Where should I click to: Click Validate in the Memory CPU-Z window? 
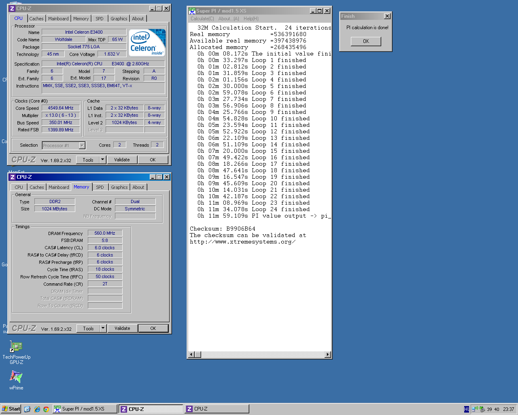tap(122, 328)
